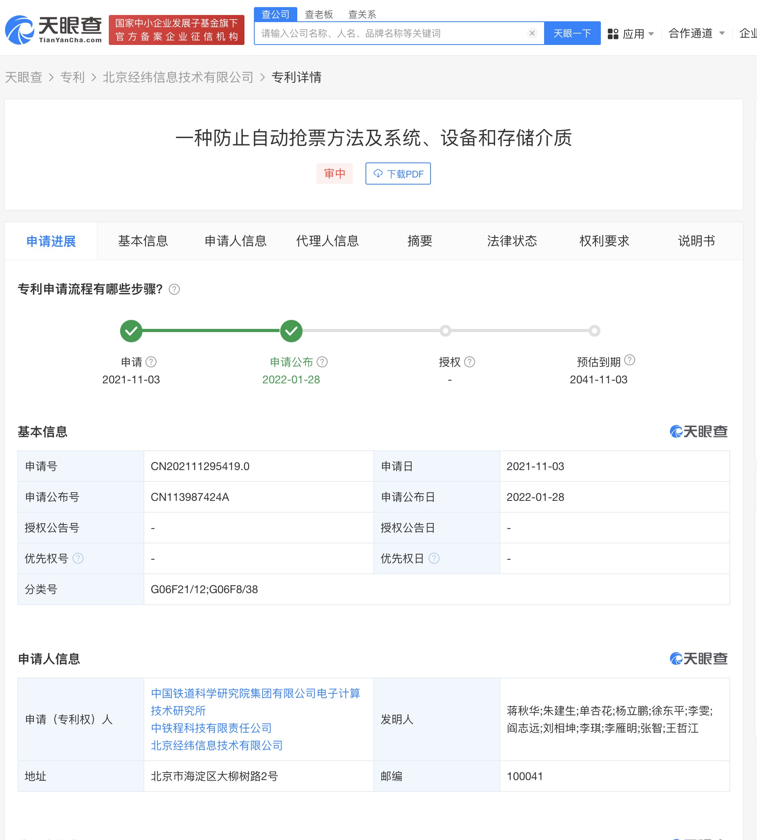
Task: Click help icon next to 专利申请流程有哪些步骤
Action: pyautogui.click(x=174, y=289)
